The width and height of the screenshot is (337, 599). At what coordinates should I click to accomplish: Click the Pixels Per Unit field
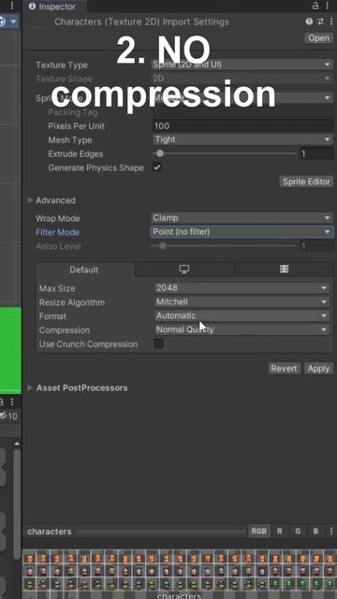point(243,125)
